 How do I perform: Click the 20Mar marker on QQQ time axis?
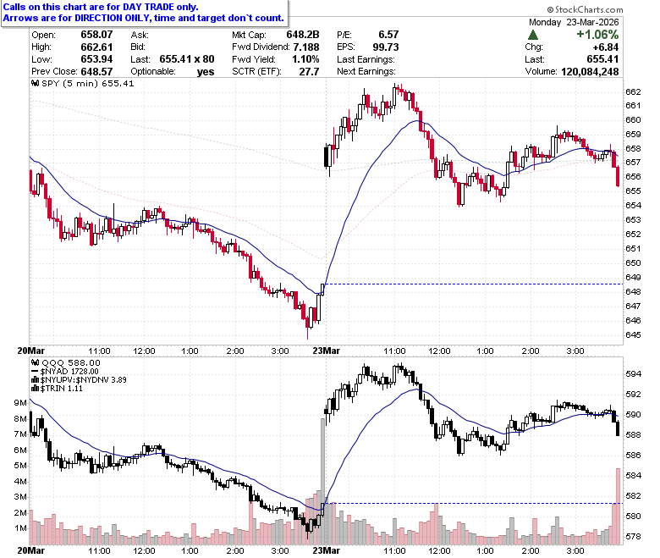(30, 550)
